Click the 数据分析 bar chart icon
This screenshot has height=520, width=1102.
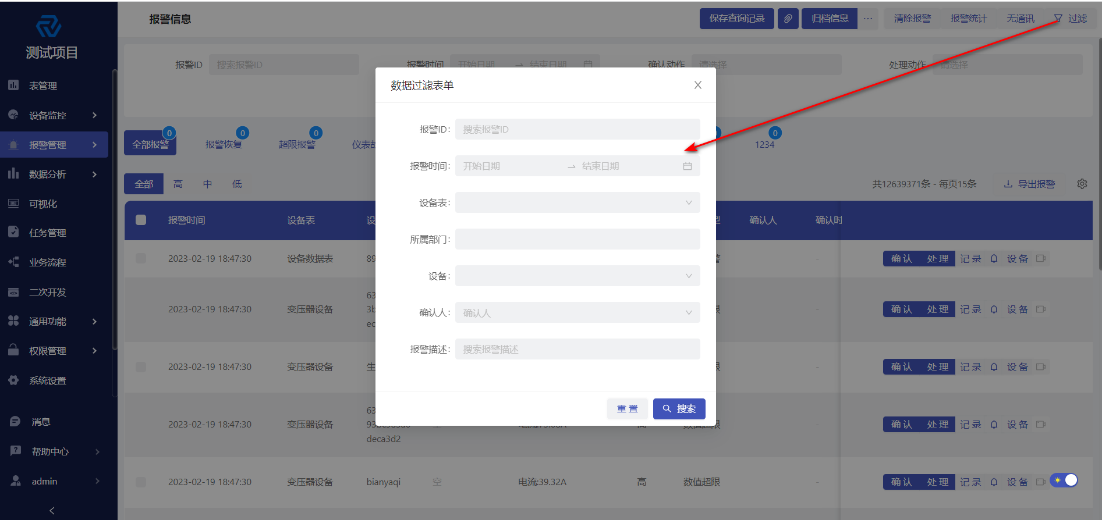coord(13,173)
